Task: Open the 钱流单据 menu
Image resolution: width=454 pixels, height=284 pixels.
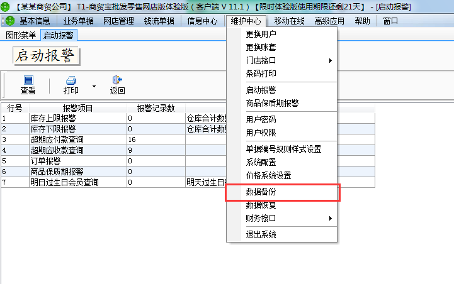Action: 159,21
